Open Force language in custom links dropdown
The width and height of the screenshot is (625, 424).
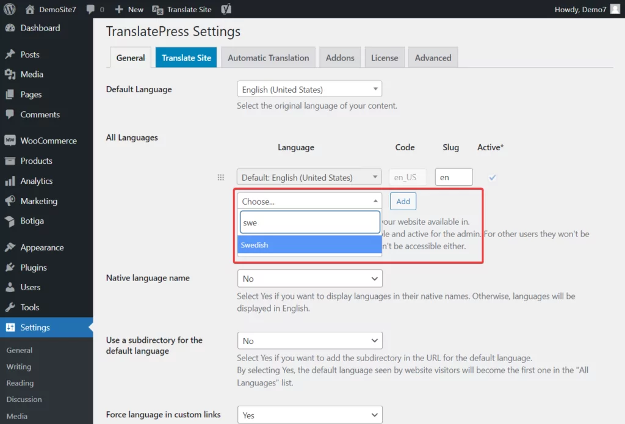coord(309,415)
